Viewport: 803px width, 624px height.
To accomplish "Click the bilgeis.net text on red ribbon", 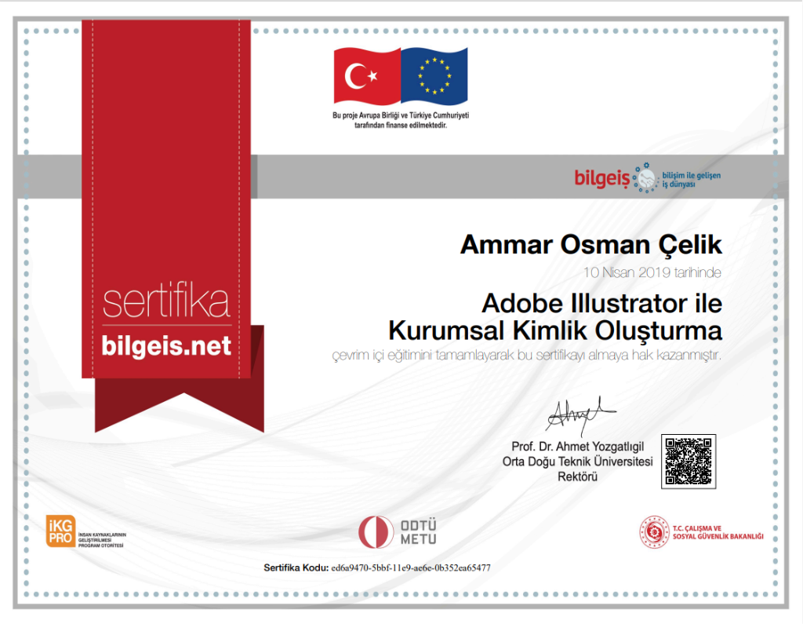I will point(166,346).
